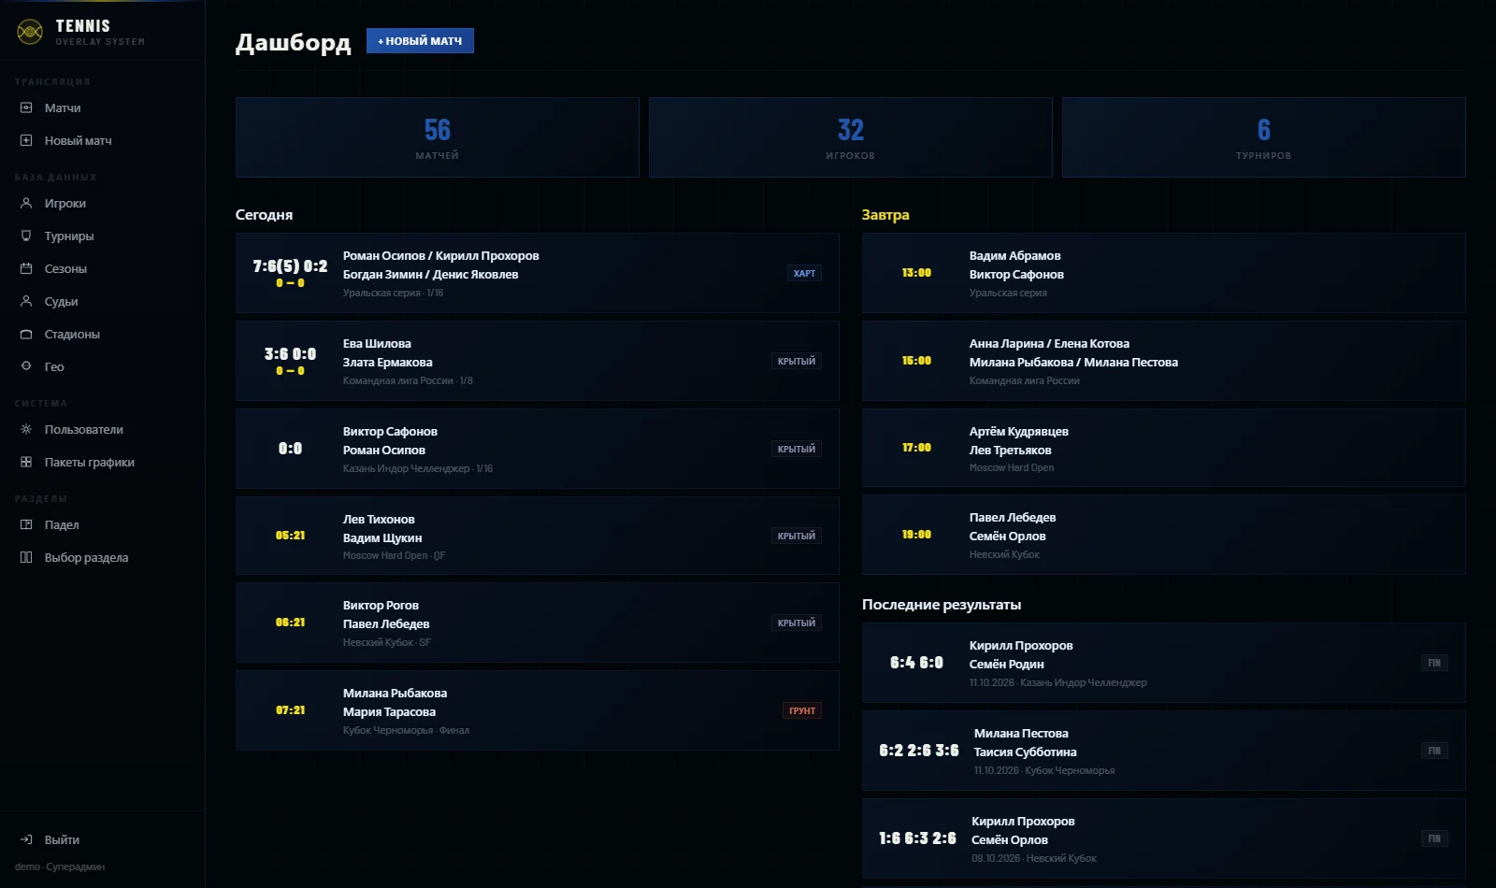Click the ХАРТ surface badge
Viewport: 1496px width, 888px height.
pyautogui.click(x=804, y=274)
